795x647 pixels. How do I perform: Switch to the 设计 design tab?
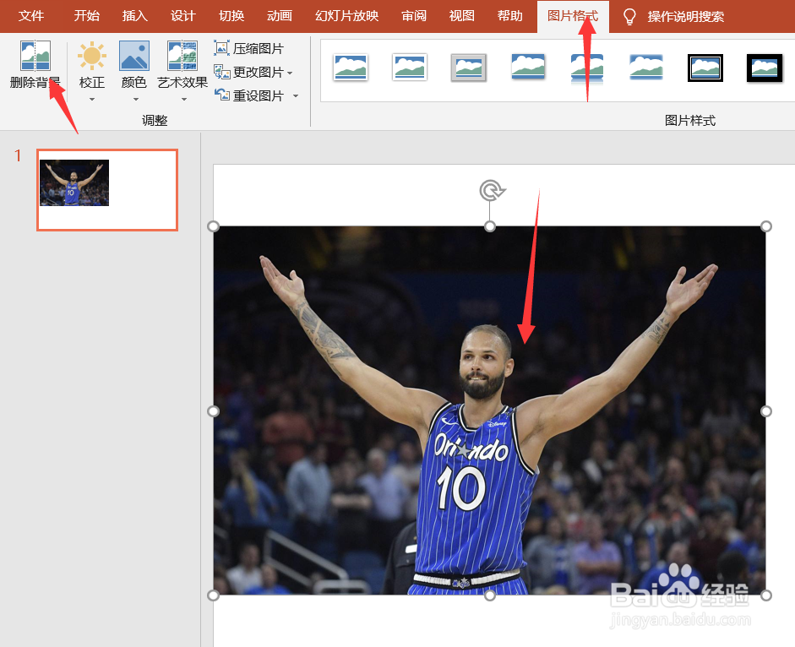[183, 16]
